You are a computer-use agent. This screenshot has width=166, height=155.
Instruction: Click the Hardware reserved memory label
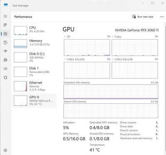[x=136, y=138]
